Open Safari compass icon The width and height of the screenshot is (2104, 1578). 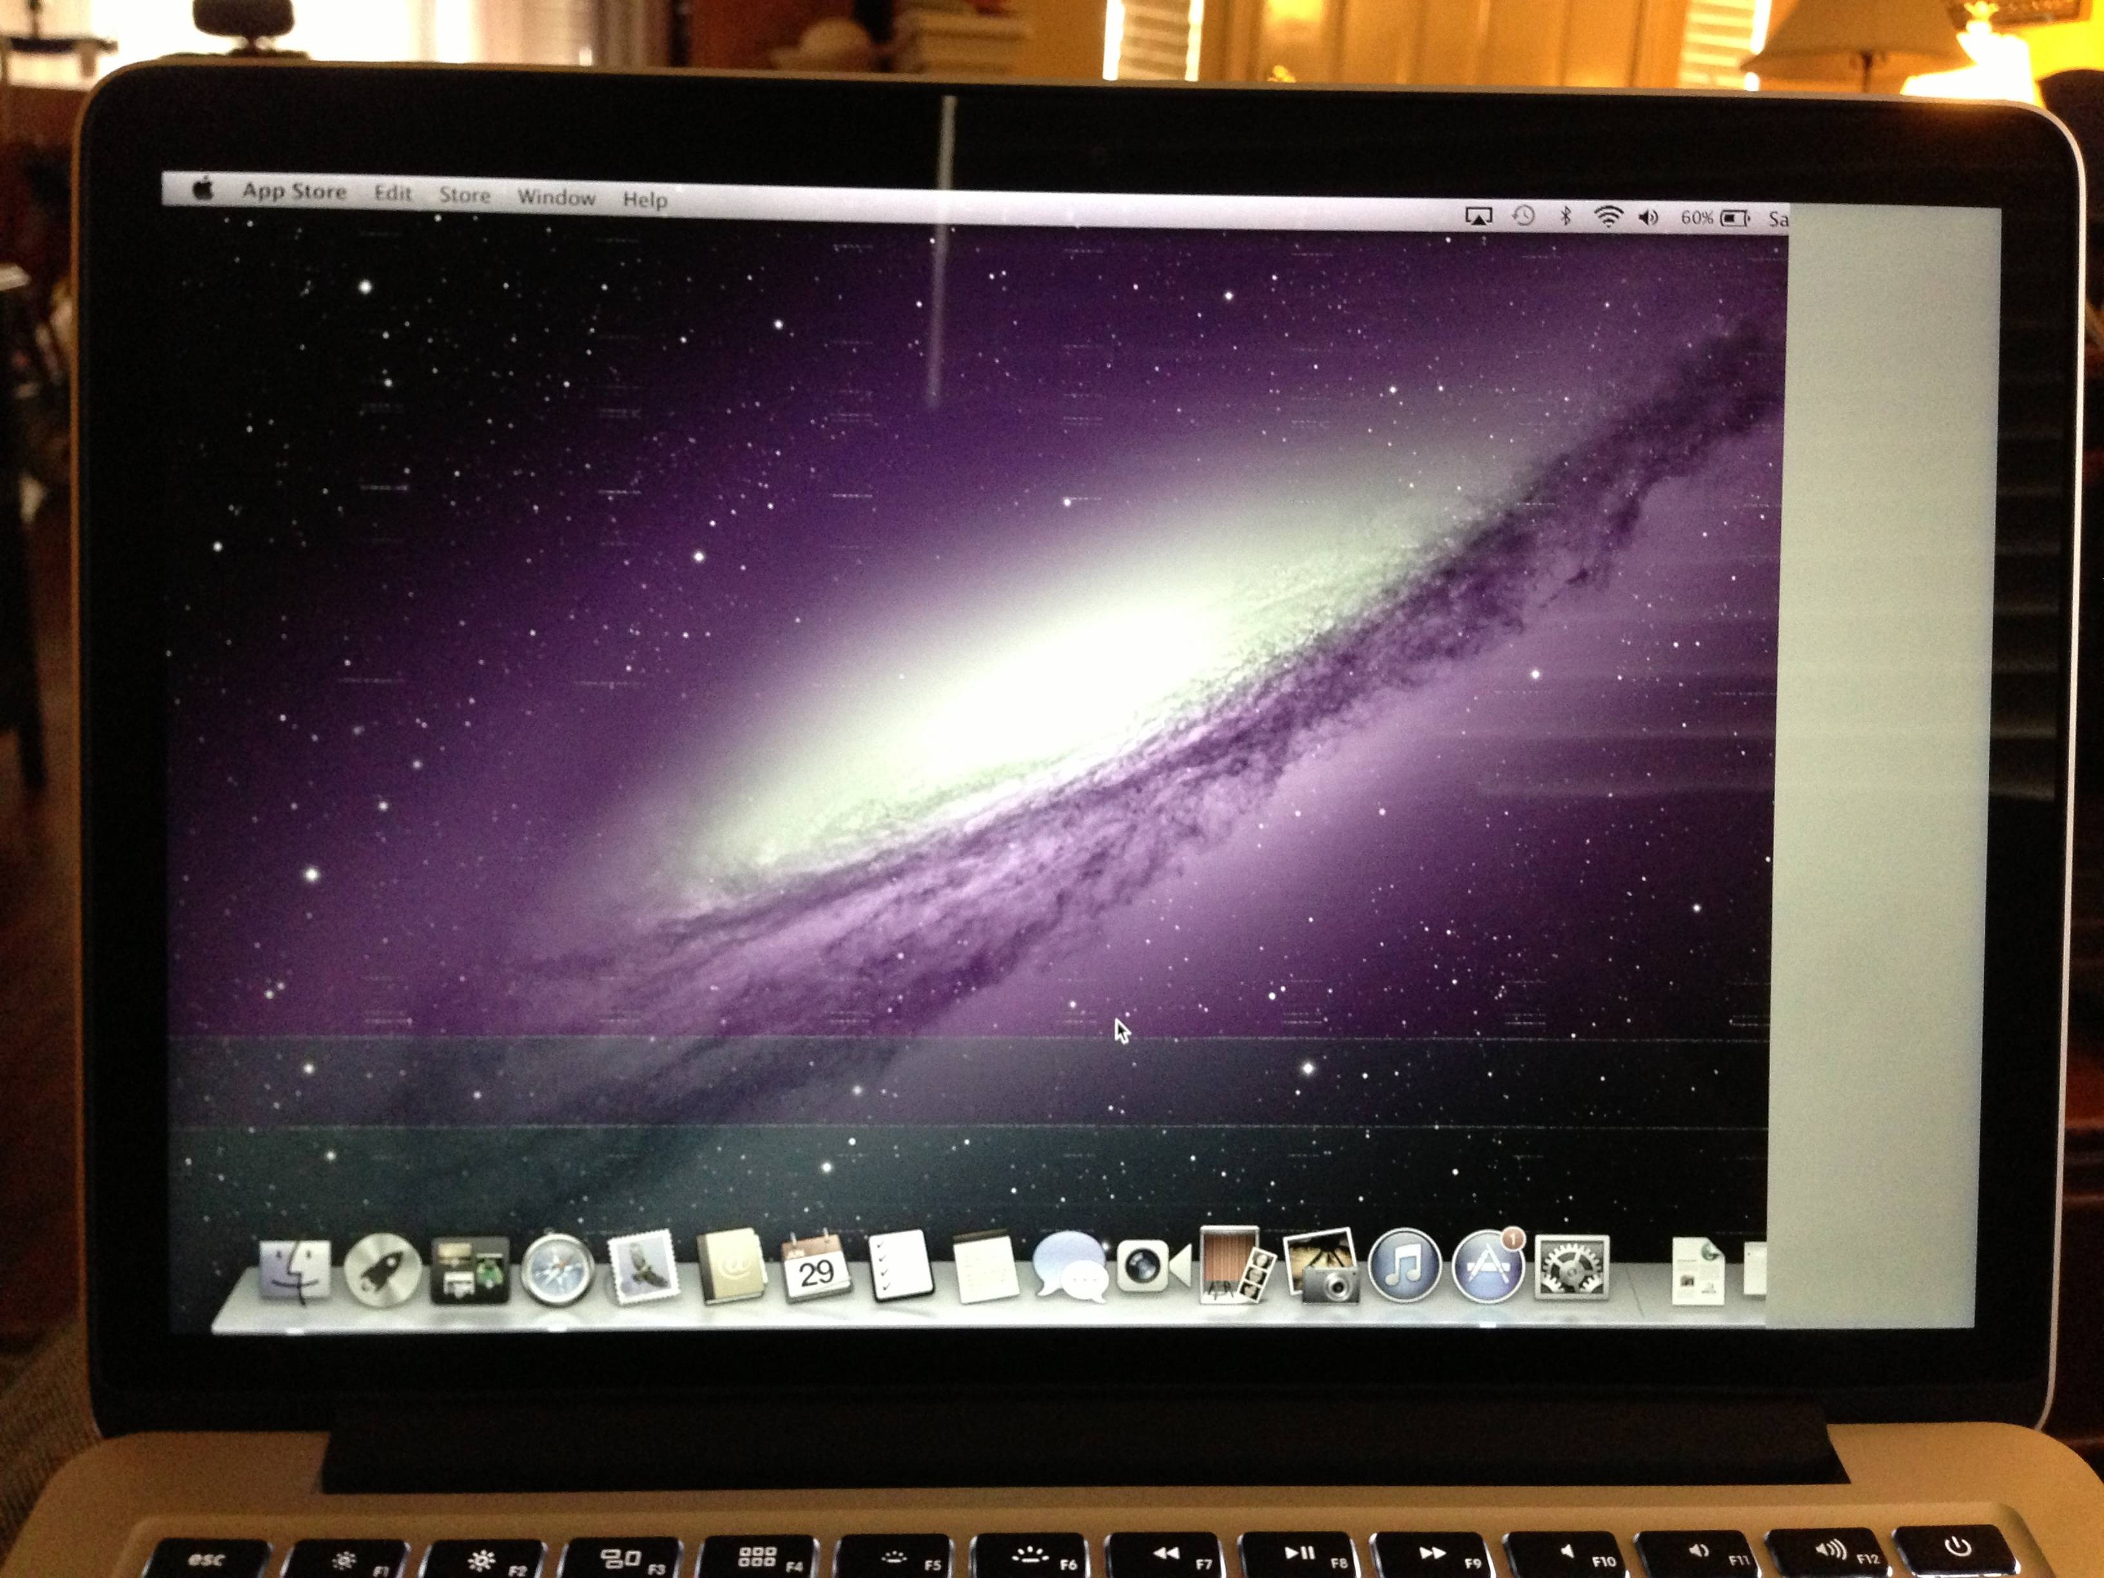pyautogui.click(x=558, y=1269)
